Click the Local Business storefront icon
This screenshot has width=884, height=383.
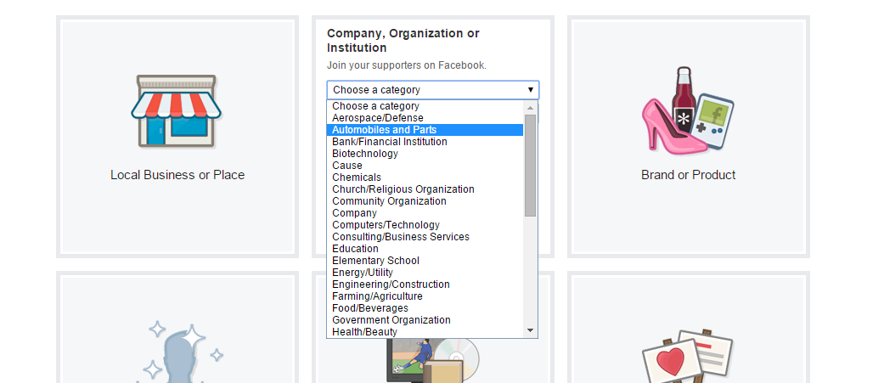click(x=176, y=110)
